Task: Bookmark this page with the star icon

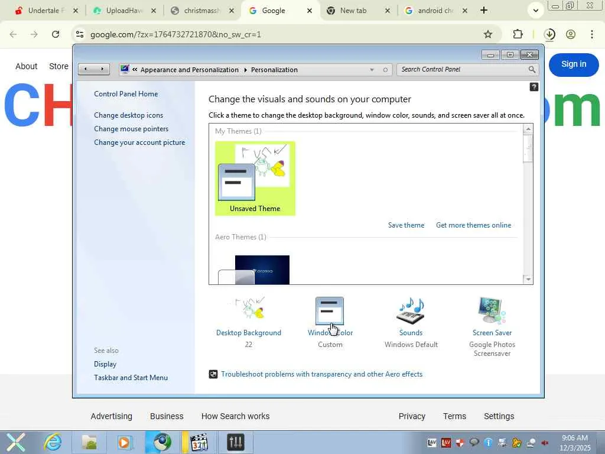Action: [x=487, y=34]
